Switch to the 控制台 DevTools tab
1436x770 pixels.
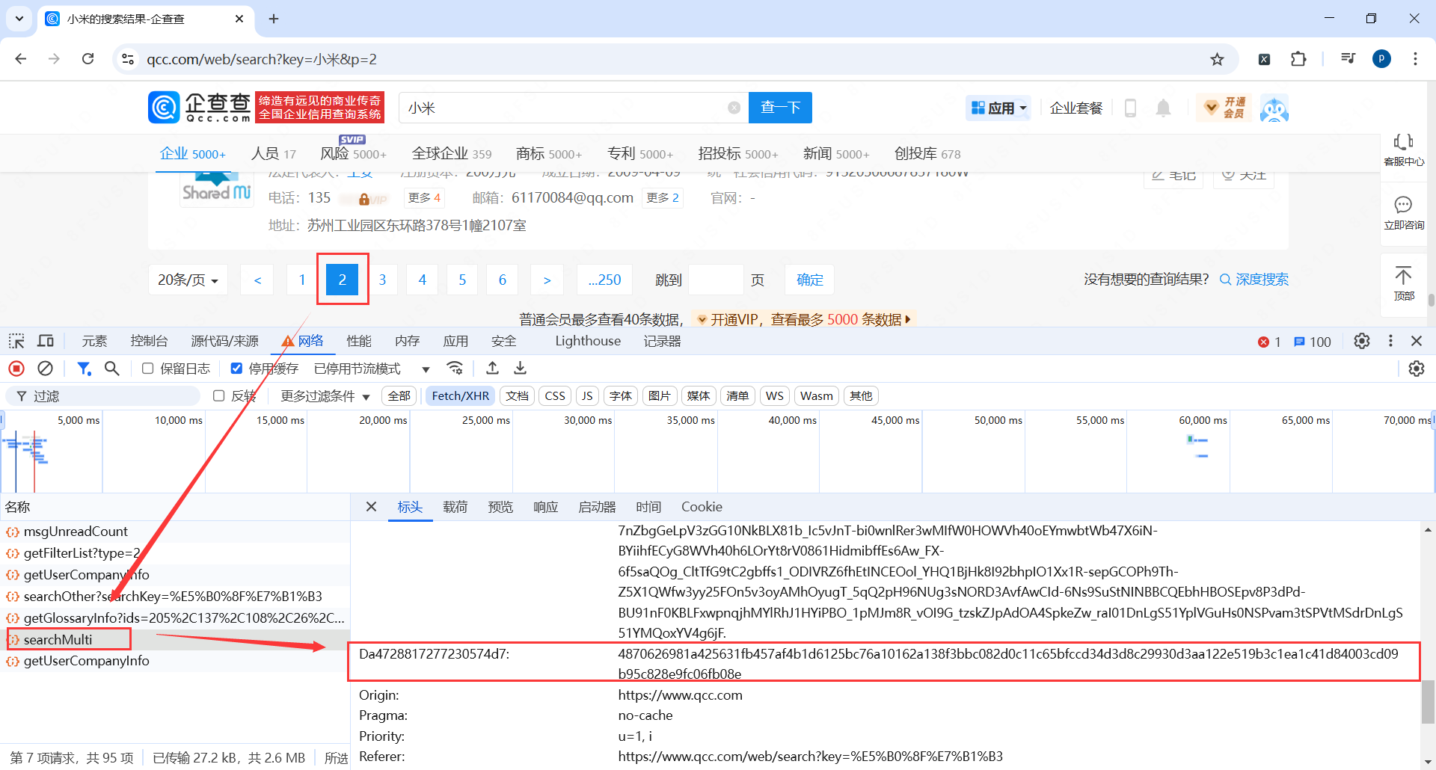149,342
